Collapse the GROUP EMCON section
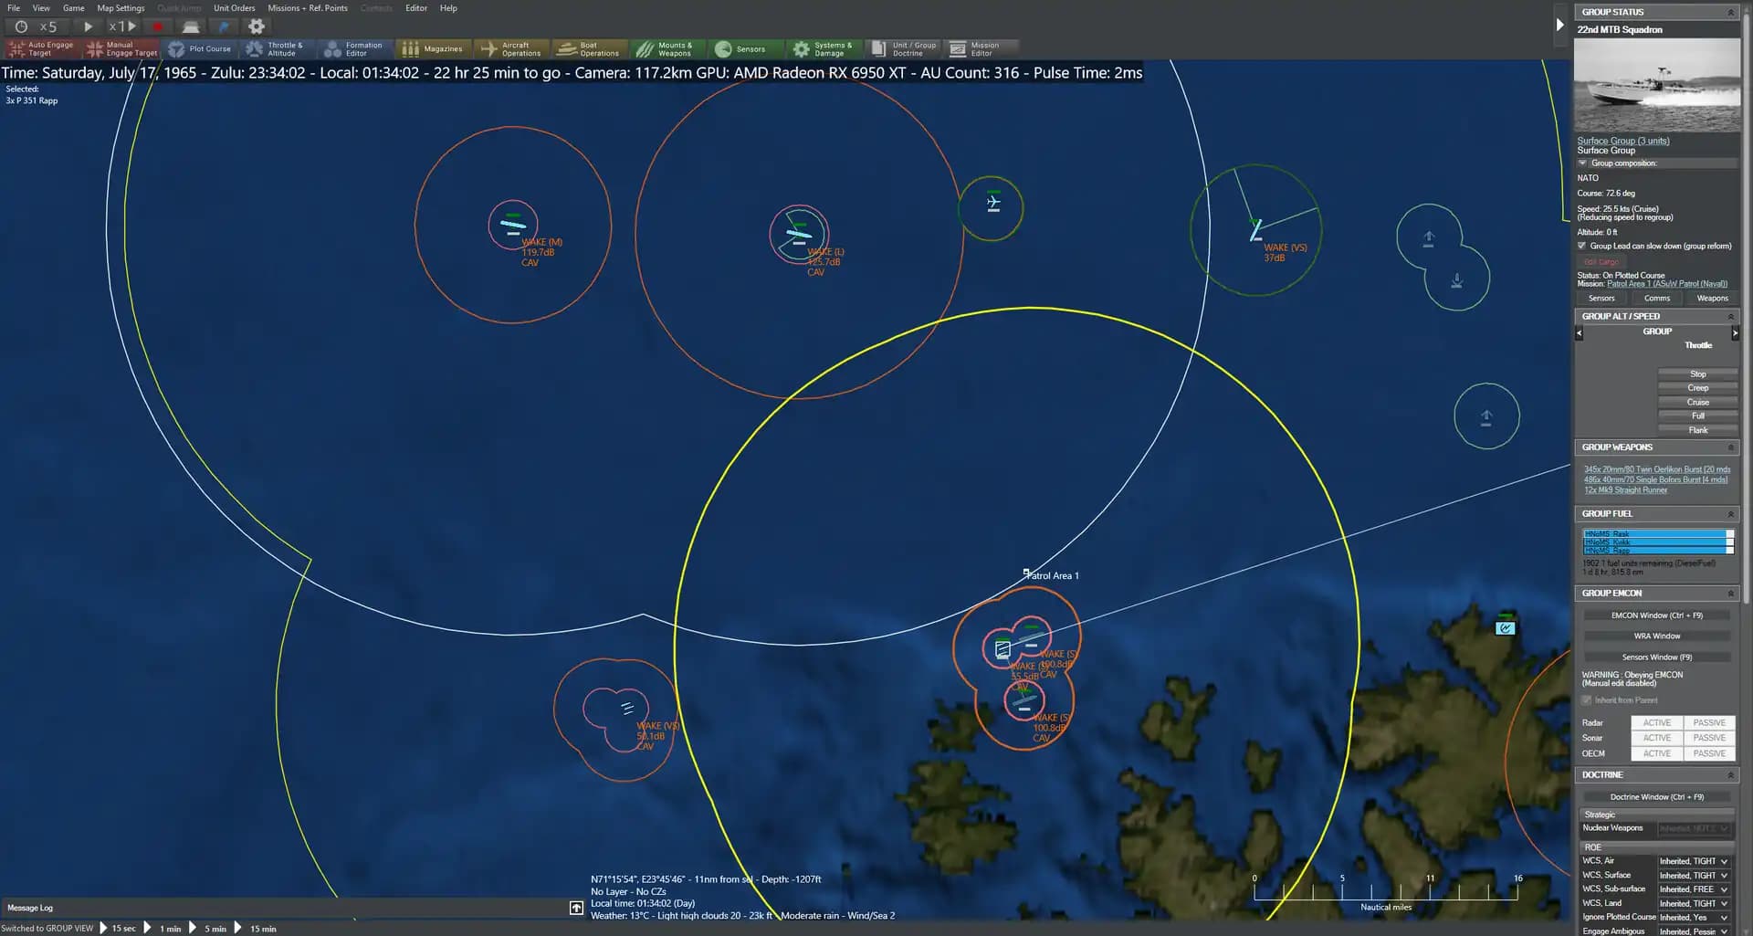 pos(1730,594)
